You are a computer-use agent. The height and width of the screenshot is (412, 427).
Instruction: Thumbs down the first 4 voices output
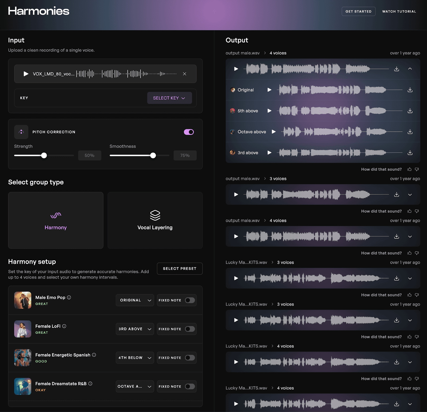pyautogui.click(x=417, y=169)
